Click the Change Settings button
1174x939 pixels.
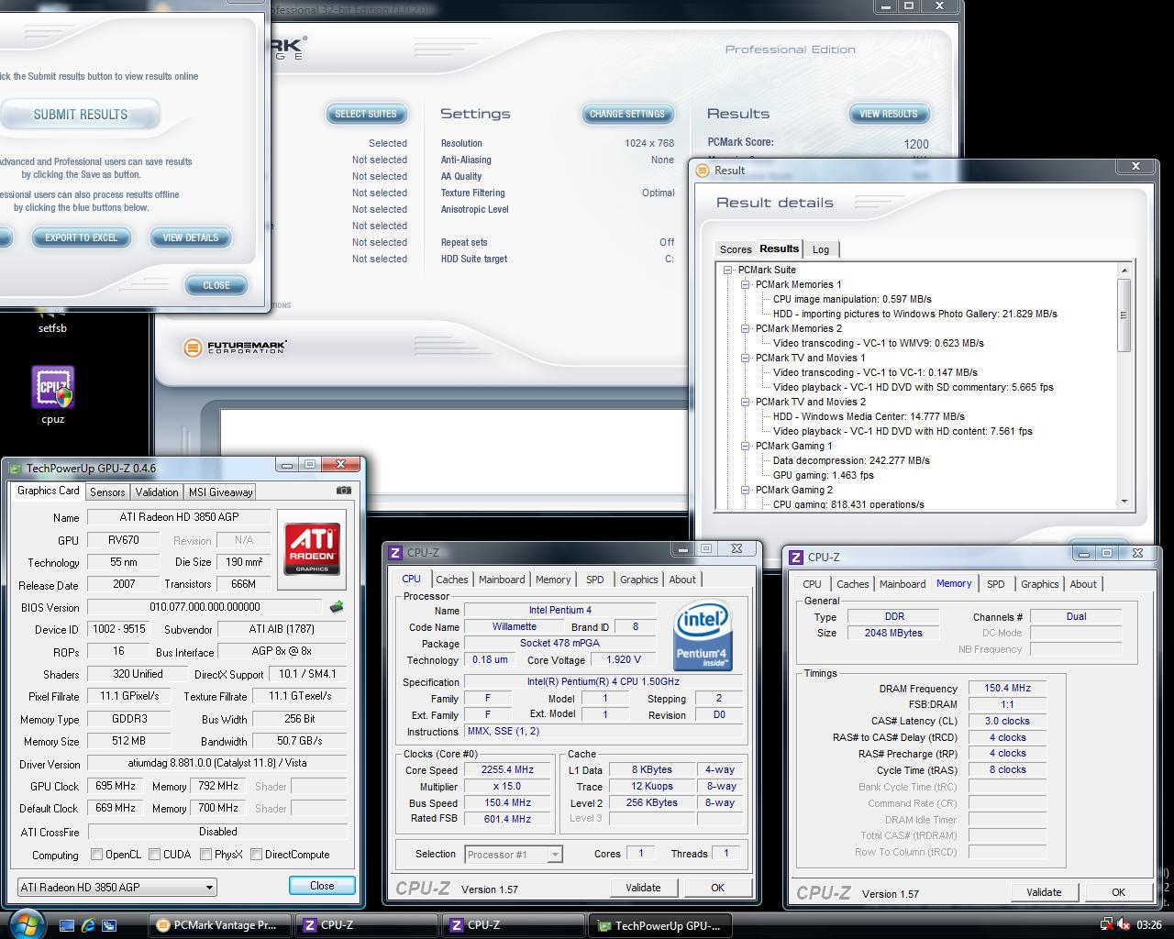click(x=627, y=114)
